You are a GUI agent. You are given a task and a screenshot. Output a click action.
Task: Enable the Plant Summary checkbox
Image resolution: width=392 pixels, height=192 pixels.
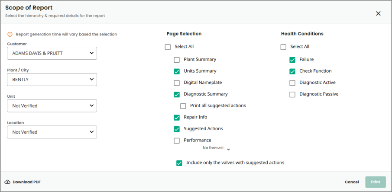click(x=177, y=60)
